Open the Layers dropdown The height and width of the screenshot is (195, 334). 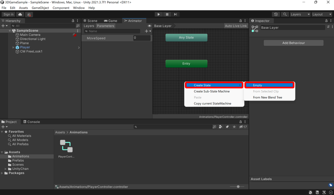[300, 14]
